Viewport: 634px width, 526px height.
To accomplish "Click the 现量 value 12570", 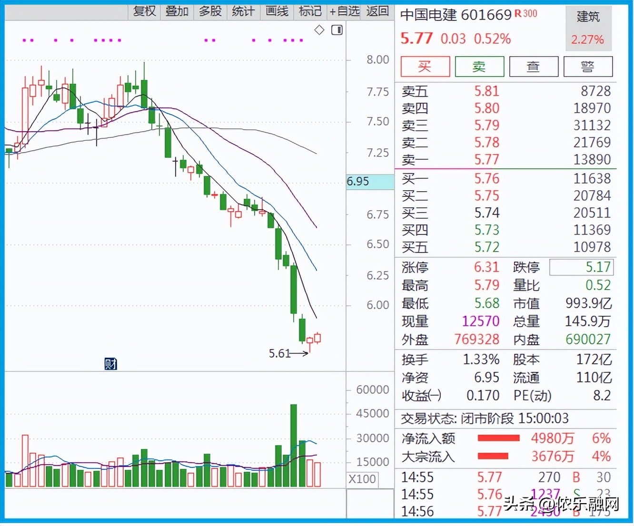I will point(481,321).
